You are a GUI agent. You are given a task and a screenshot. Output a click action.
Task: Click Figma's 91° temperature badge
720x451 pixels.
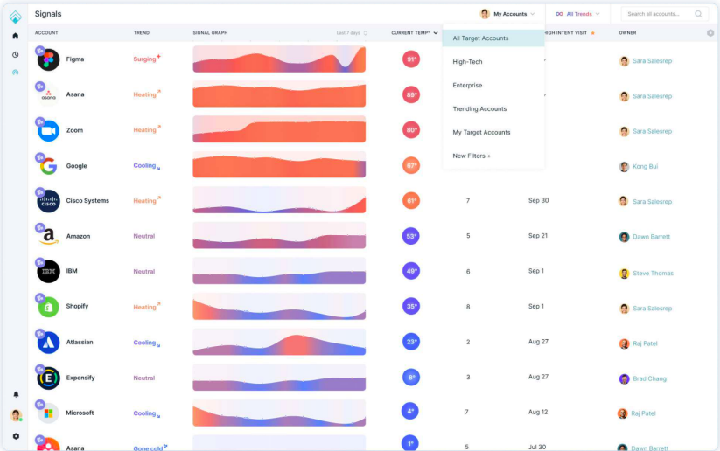tap(411, 59)
